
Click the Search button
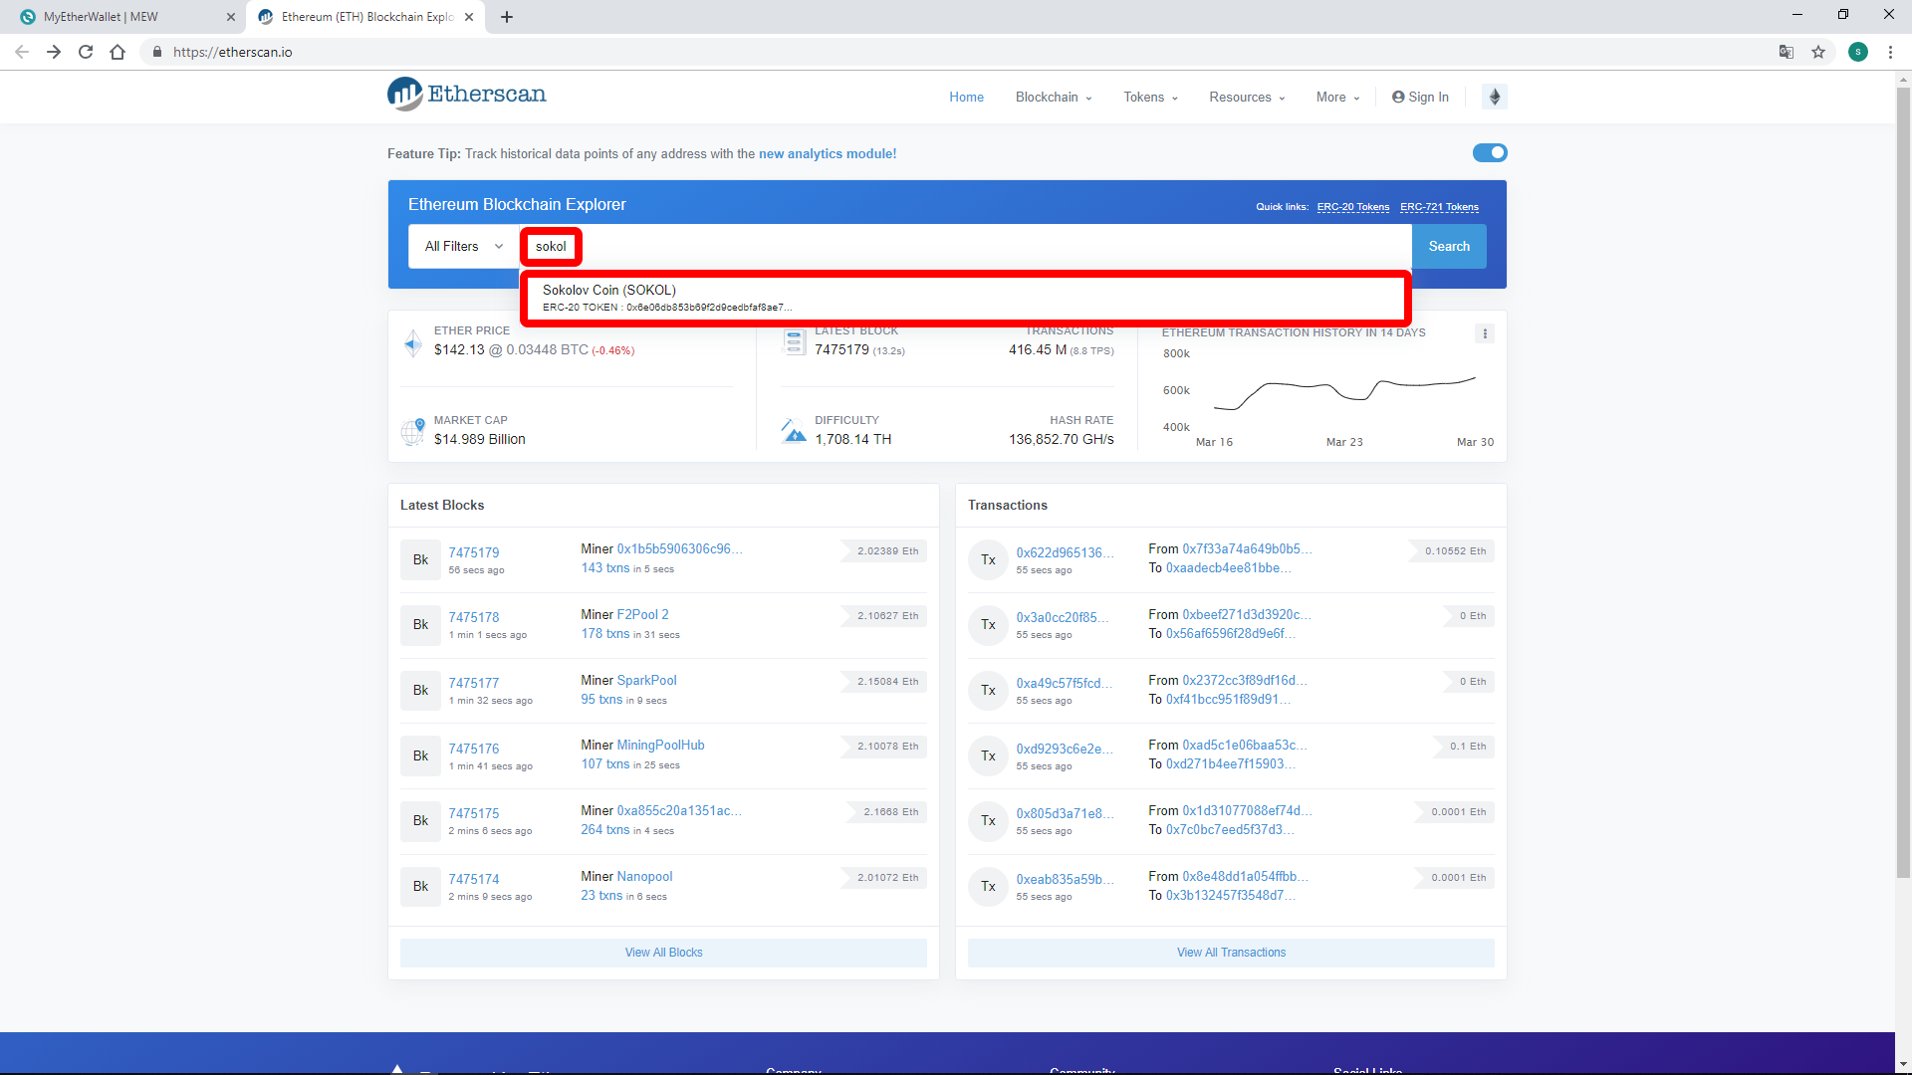click(1449, 246)
